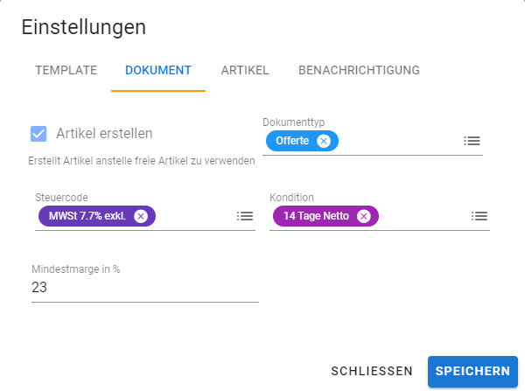Click the Schliessen button

372,371
